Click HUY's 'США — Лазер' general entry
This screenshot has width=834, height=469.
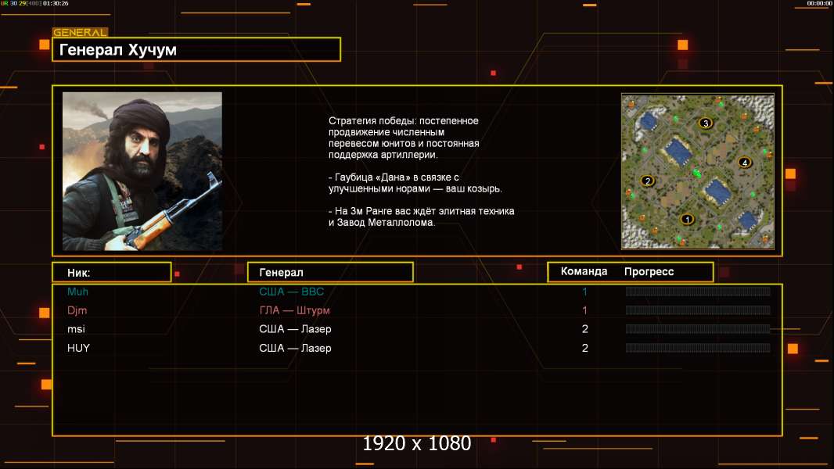click(x=295, y=349)
